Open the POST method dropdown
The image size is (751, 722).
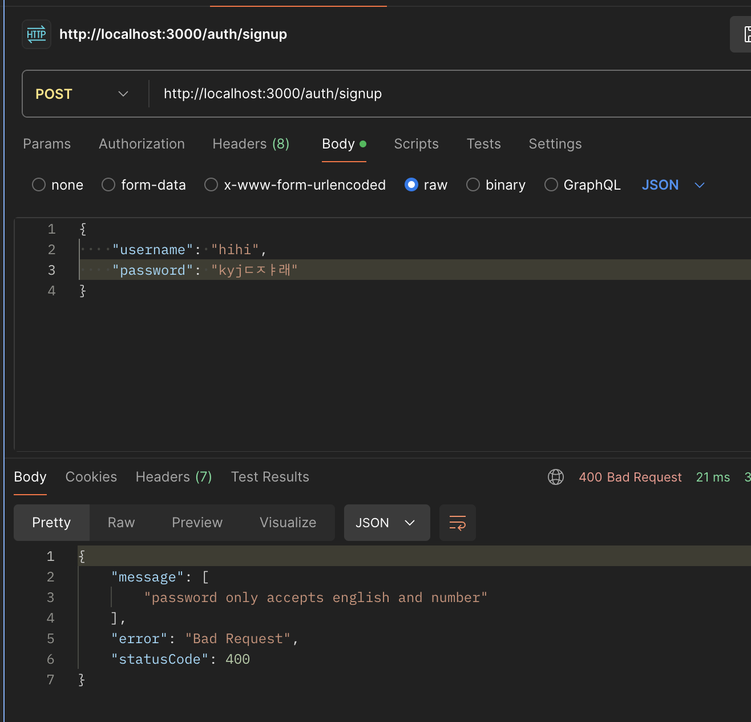[82, 94]
